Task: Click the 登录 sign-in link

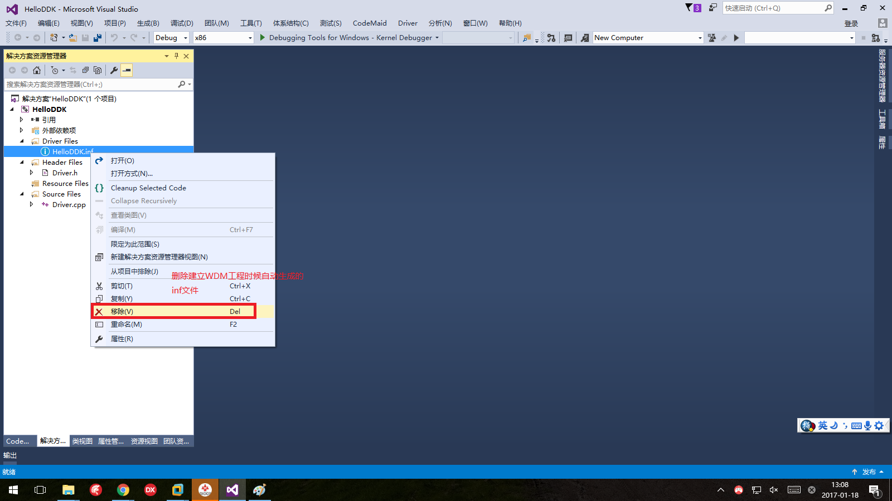Action: (851, 23)
